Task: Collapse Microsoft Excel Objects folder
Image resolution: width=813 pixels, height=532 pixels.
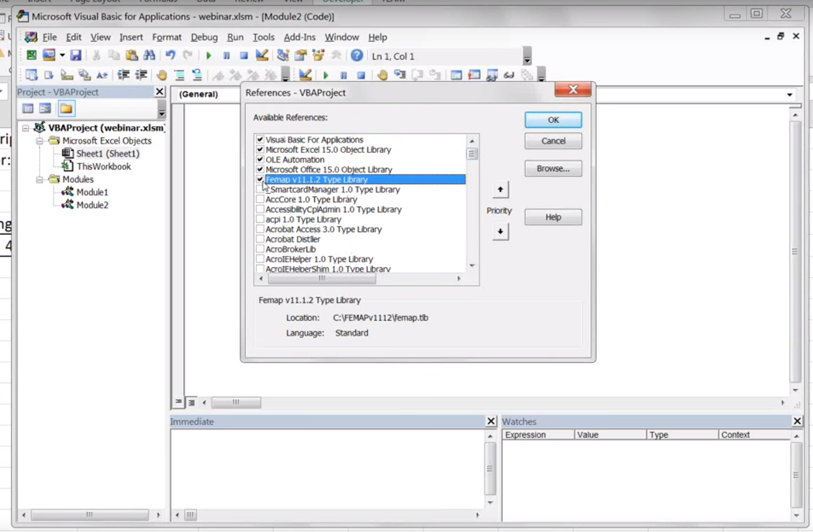Action: click(39, 141)
